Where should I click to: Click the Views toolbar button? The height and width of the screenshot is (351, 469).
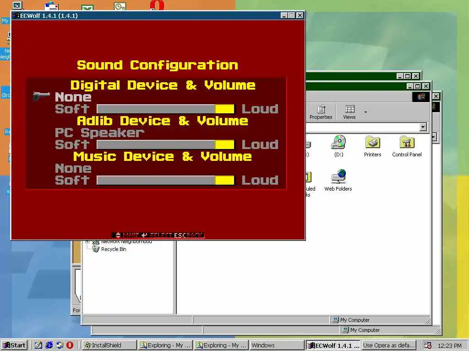[x=349, y=112]
